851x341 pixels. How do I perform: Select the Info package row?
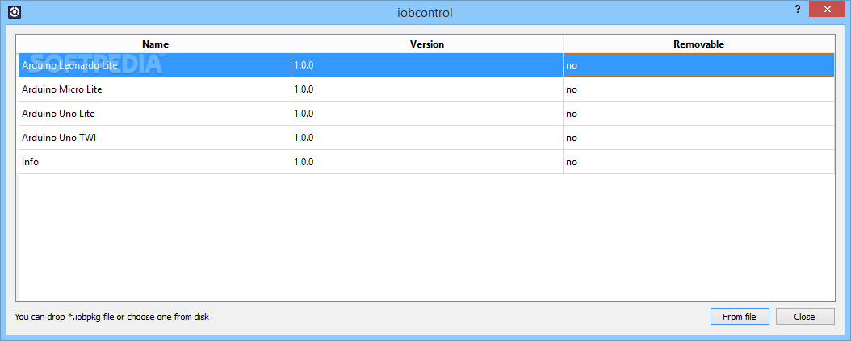coord(426,162)
